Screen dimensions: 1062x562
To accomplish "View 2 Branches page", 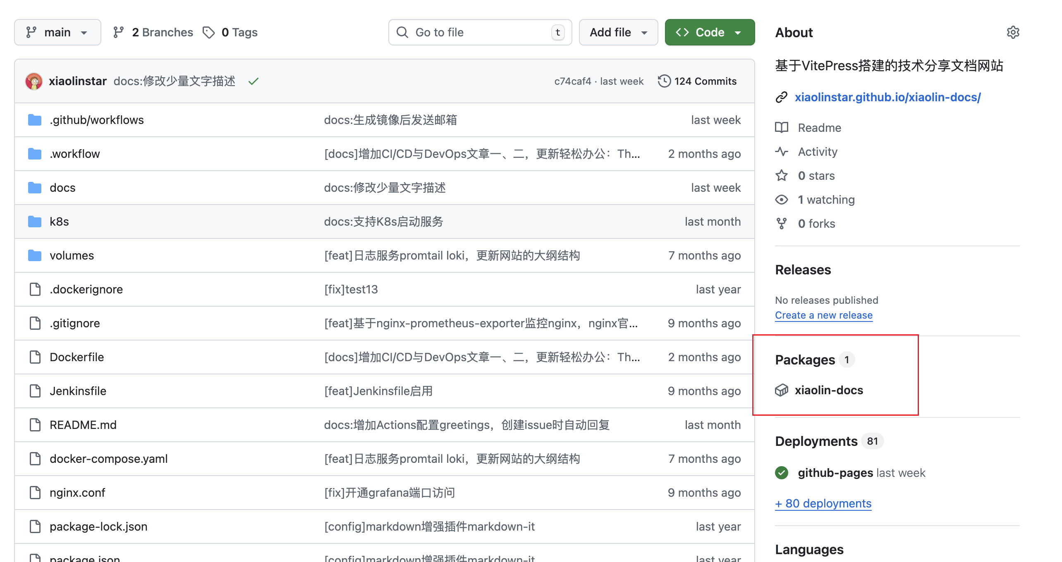I will click(x=153, y=32).
